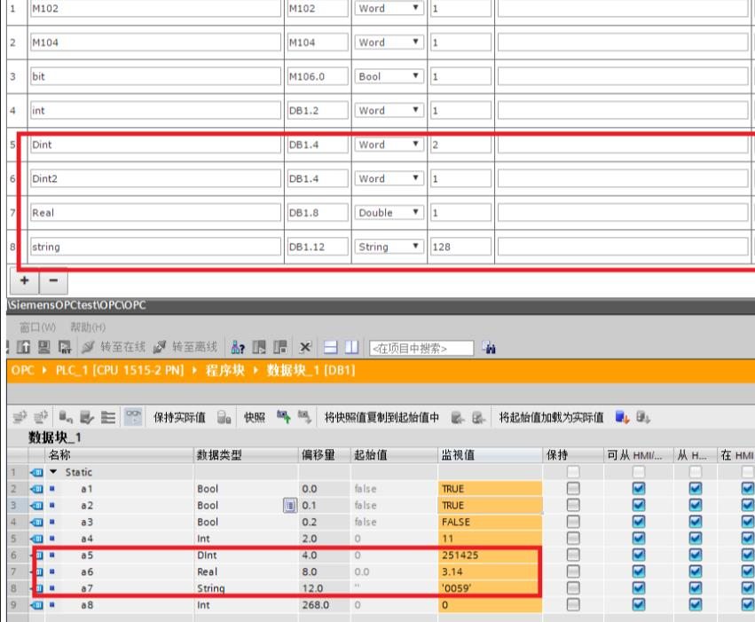Click the plus button to add row
755x622 pixels.
(24, 280)
